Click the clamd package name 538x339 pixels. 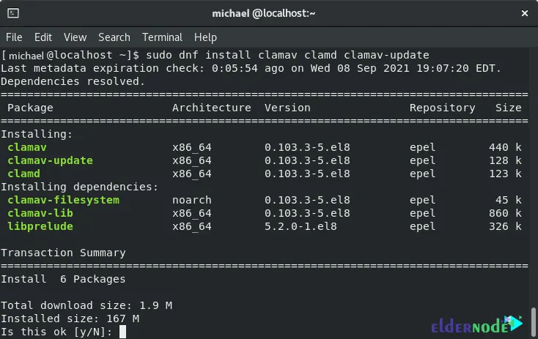pyautogui.click(x=23, y=174)
